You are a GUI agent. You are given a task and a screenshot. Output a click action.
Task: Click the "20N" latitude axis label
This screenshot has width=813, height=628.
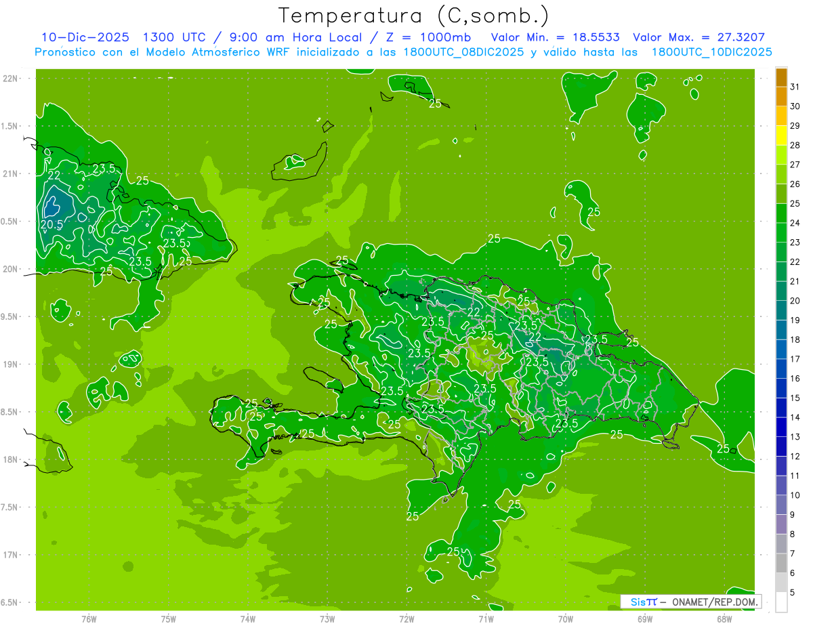(x=10, y=269)
